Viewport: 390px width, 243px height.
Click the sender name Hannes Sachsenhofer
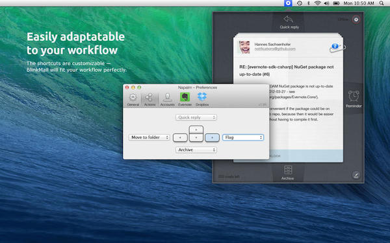[272, 44]
